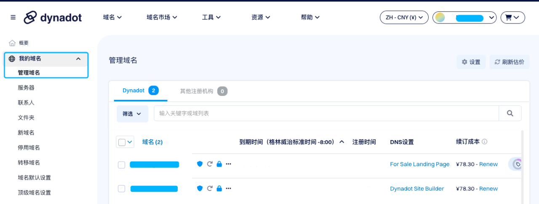Click the table vertical scrollbar
Viewport: 539px width, 204px height.
(x=523, y=167)
